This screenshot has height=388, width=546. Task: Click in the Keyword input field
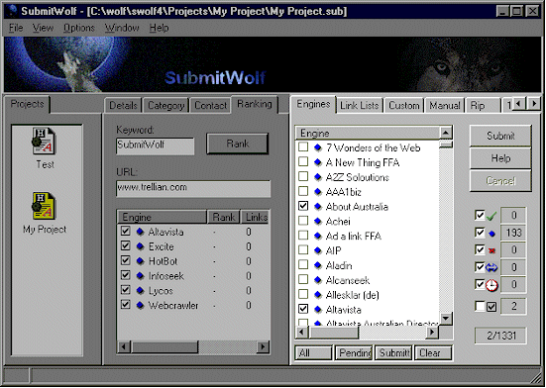pyautogui.click(x=156, y=145)
